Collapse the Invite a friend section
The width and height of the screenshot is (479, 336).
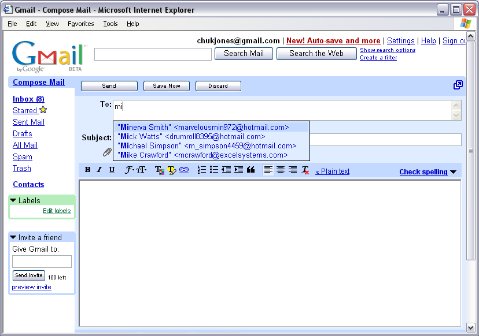tap(13, 237)
